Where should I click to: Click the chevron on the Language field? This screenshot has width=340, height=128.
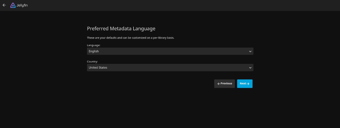click(x=250, y=51)
